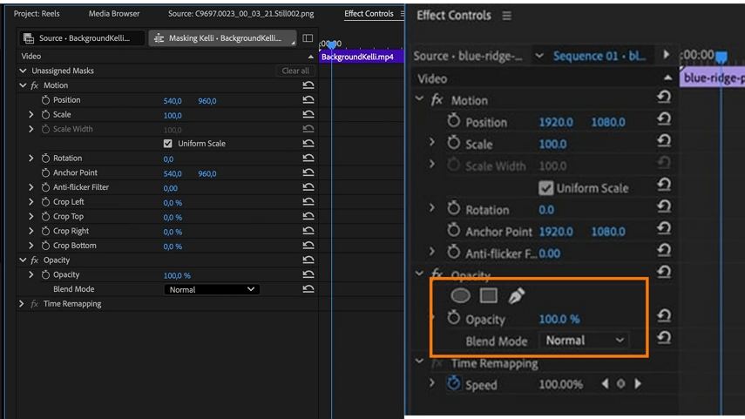This screenshot has height=419, width=745.
Task: Open Blend Mode Normal dropdown in right panel
Action: pos(584,340)
